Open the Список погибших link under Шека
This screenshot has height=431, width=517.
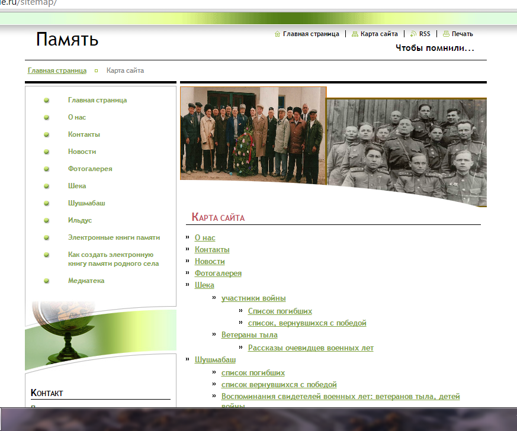tap(280, 311)
